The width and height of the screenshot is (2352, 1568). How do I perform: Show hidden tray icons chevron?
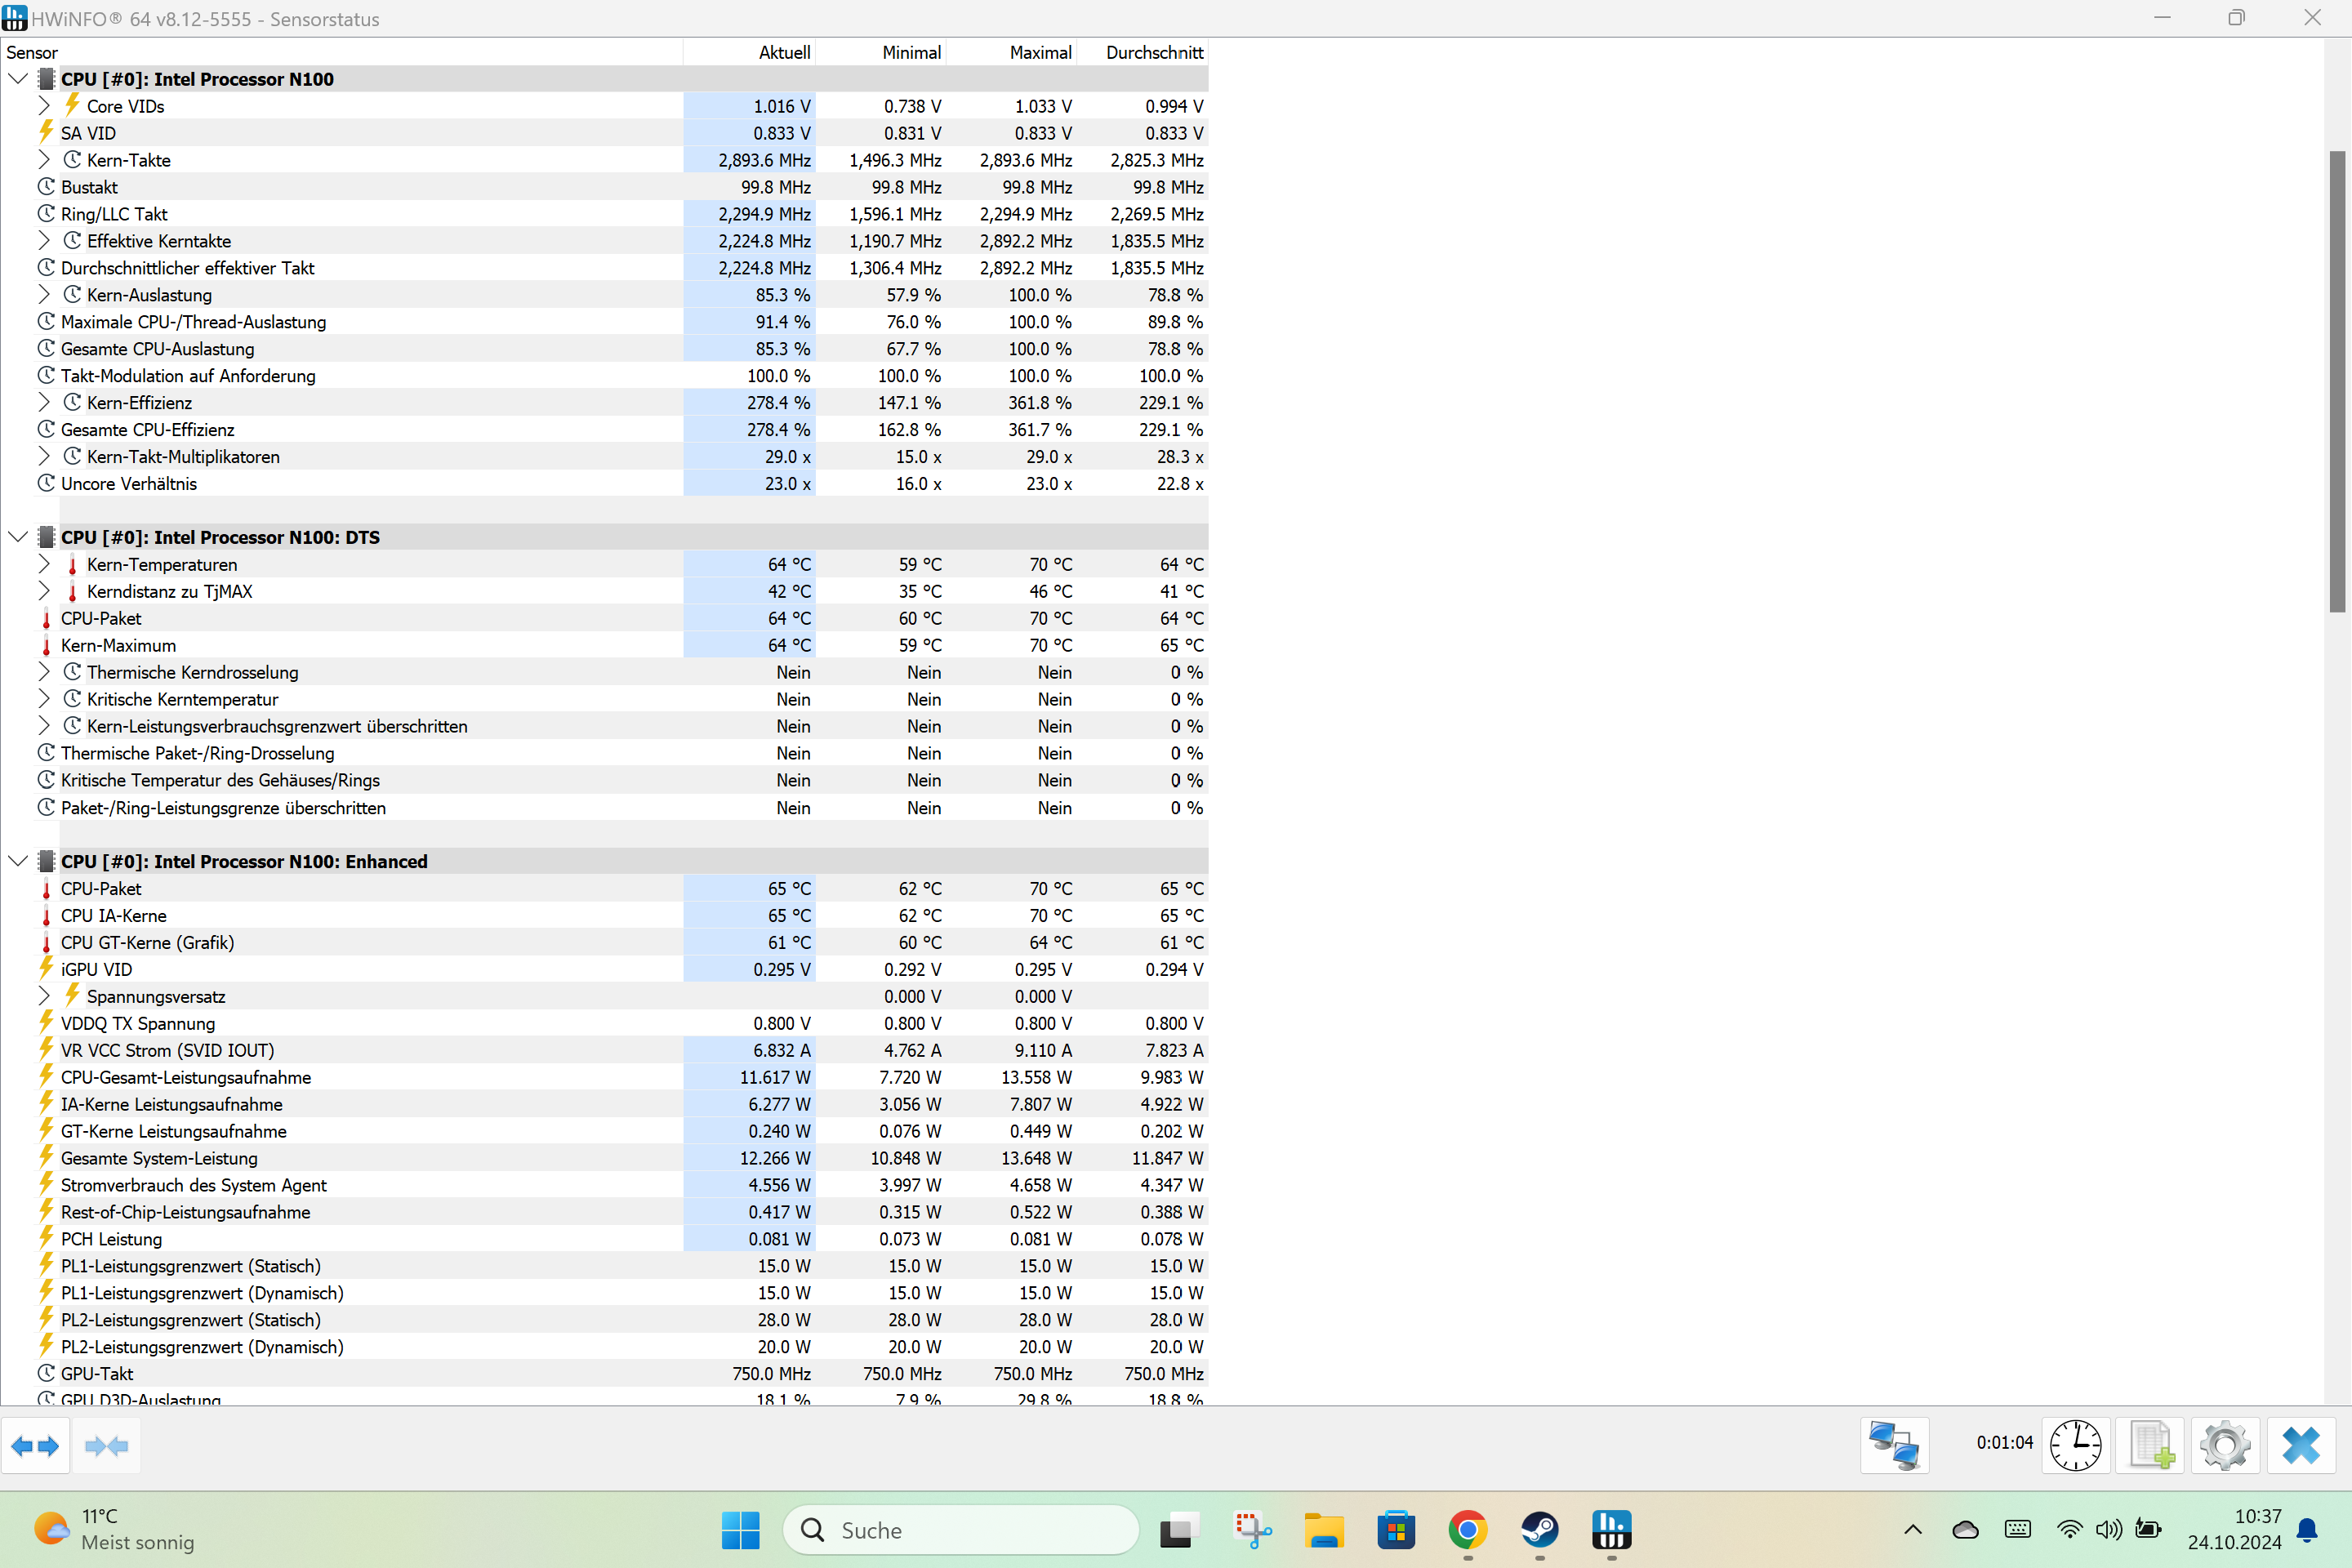click(1913, 1529)
